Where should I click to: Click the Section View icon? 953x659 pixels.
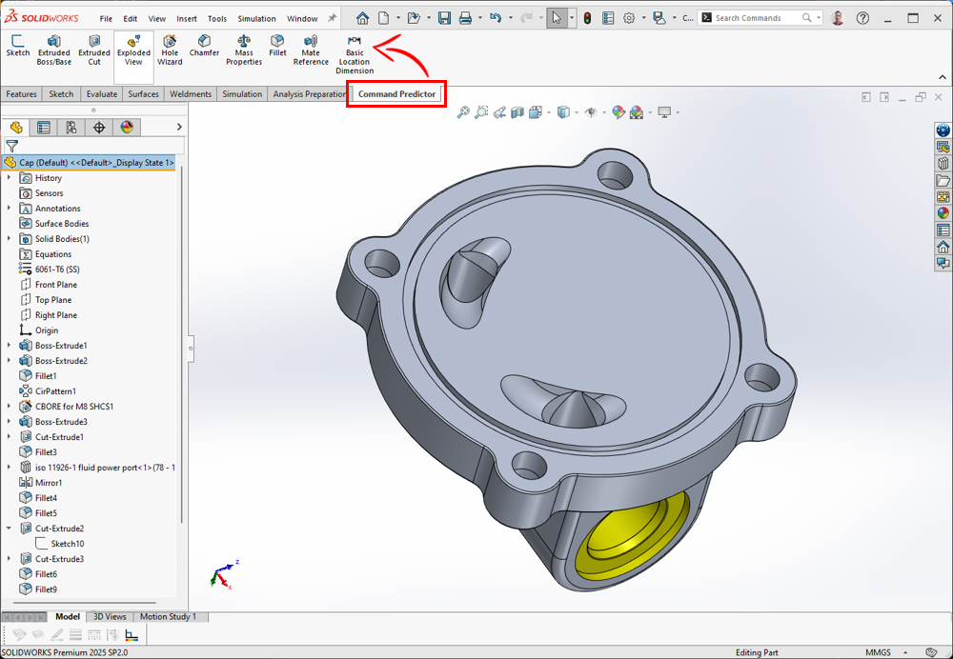pos(517,112)
